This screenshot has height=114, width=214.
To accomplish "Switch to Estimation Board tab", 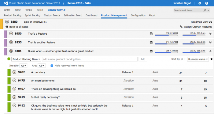I will point(73,15).
